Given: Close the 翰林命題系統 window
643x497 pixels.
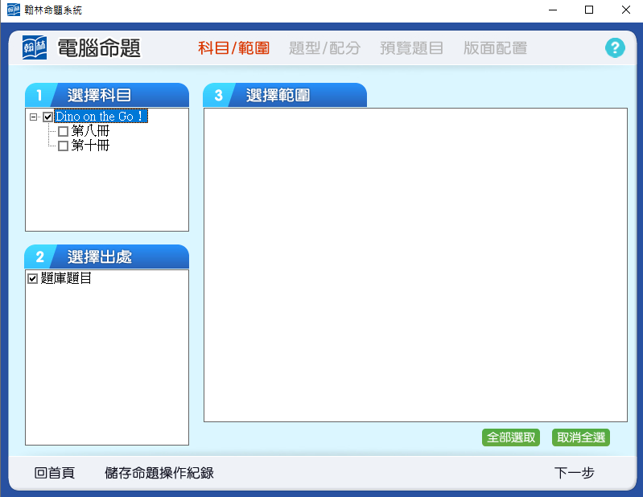Looking at the screenshot, I should coord(626,10).
